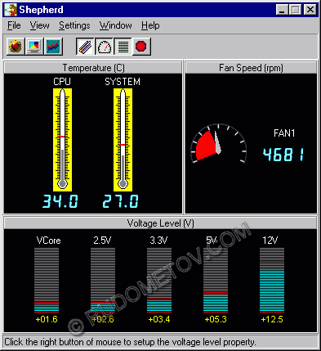Screen dimensions: 321x351
Task: Open the Settings menu
Action: point(74,25)
